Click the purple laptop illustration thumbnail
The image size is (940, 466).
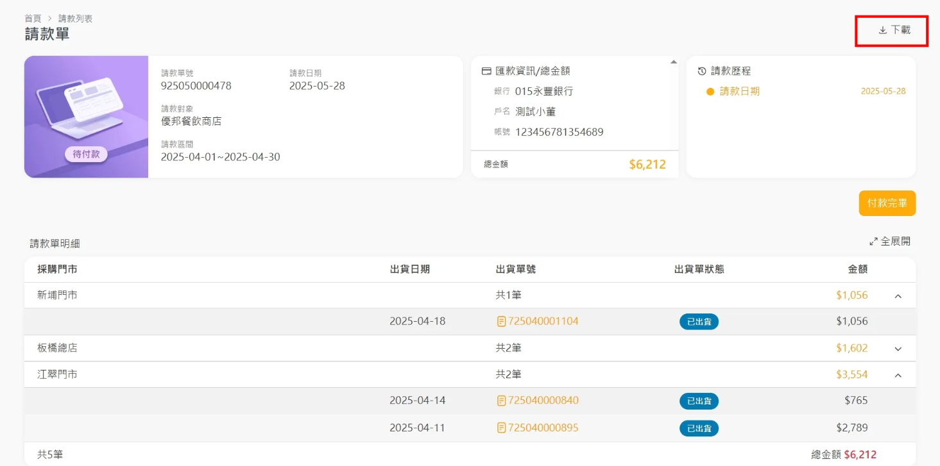click(87, 117)
